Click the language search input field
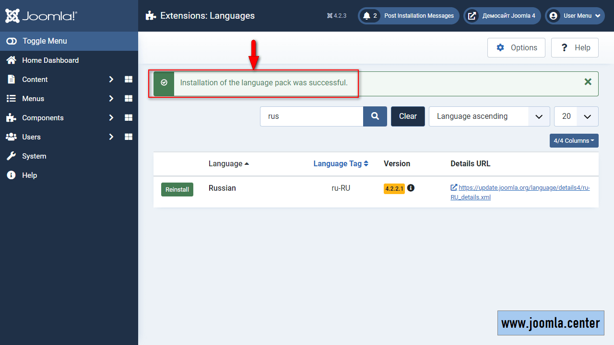Viewport: 614px width, 345px height. (x=311, y=116)
